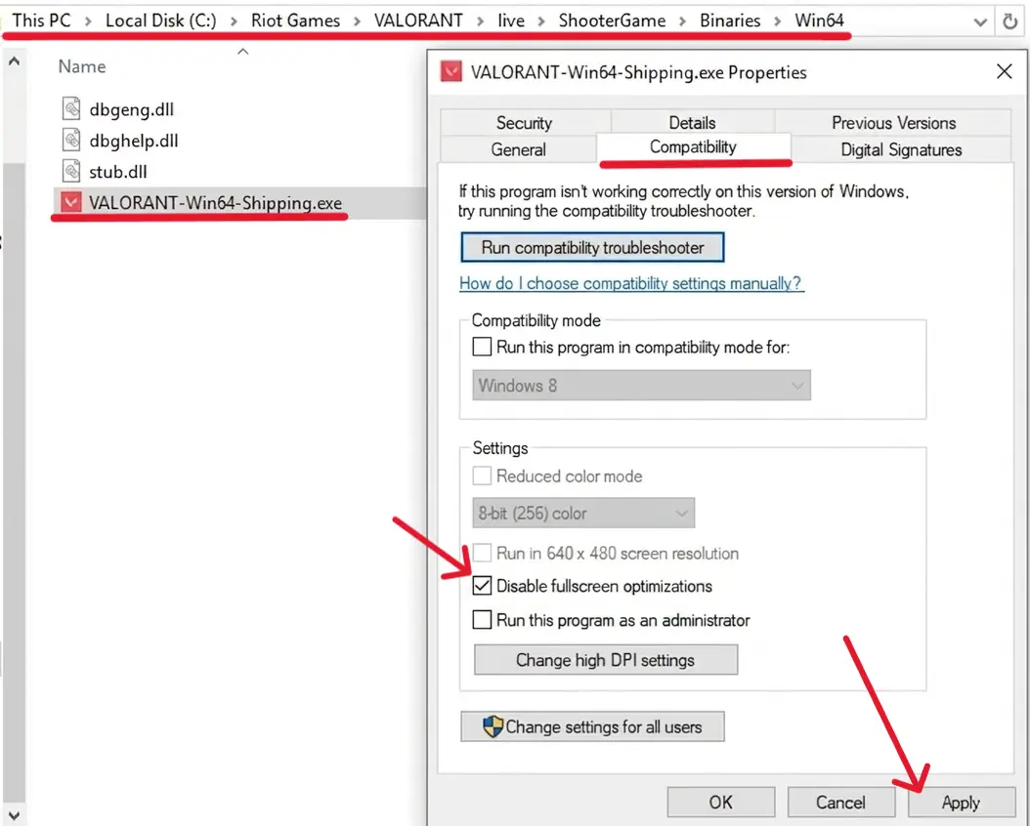Select the stub.dll file icon
Image resolution: width=1030 pixels, height=826 pixels.
[x=71, y=171]
